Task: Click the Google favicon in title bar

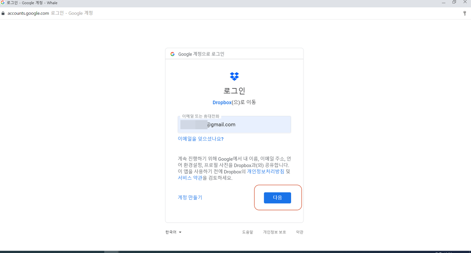Action: point(3,3)
